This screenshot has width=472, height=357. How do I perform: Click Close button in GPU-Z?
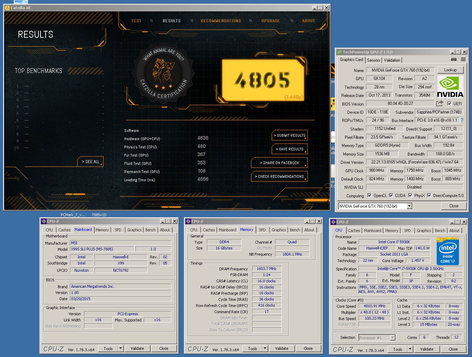click(x=454, y=206)
